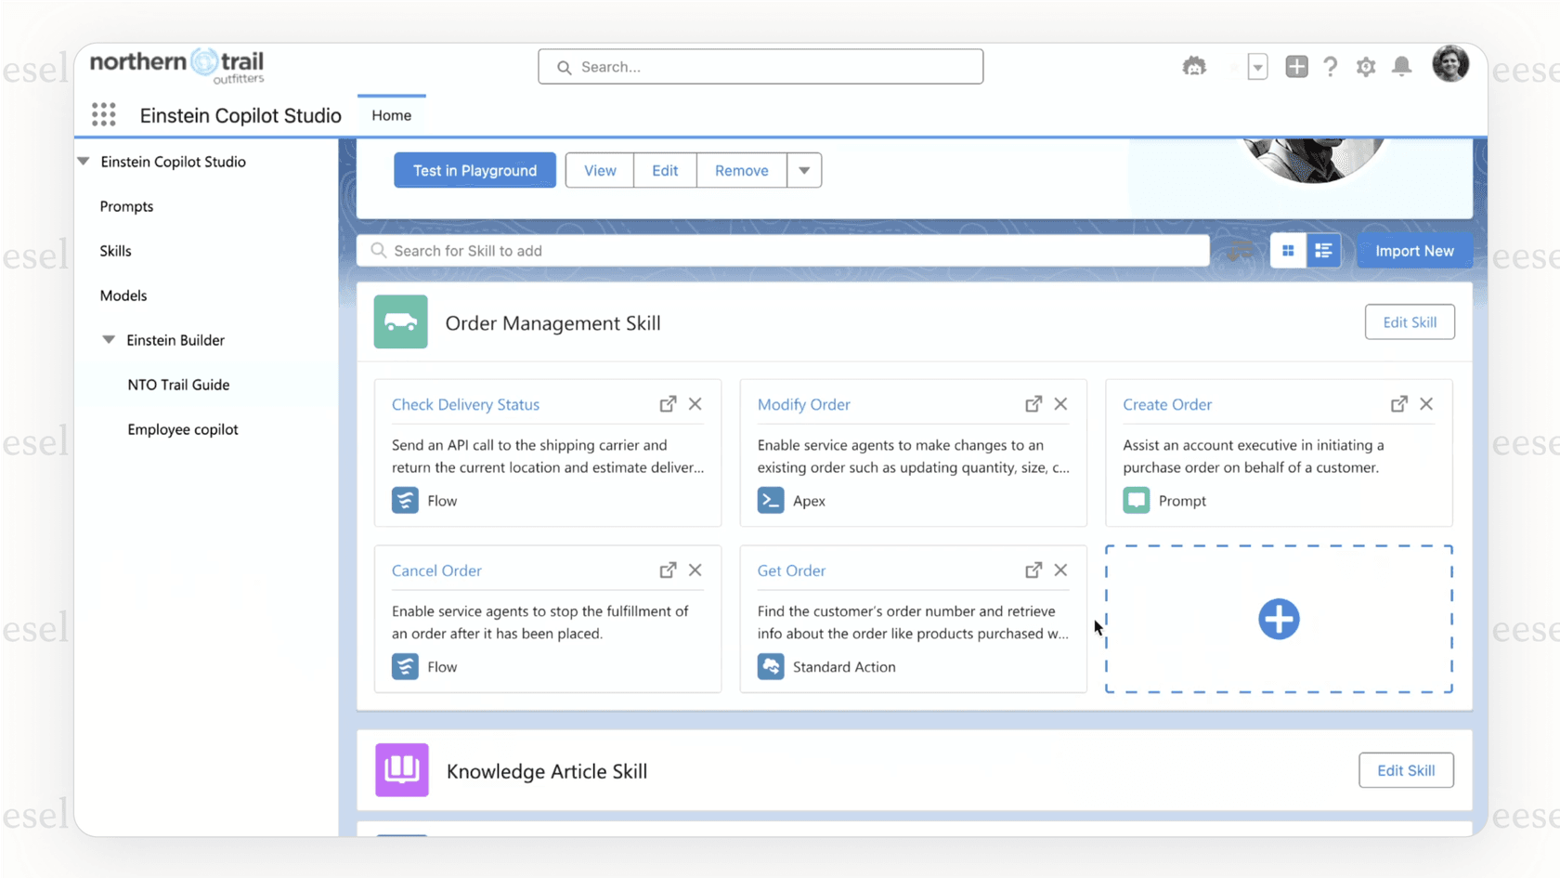
Task: Switch to list view
Action: pos(1323,251)
